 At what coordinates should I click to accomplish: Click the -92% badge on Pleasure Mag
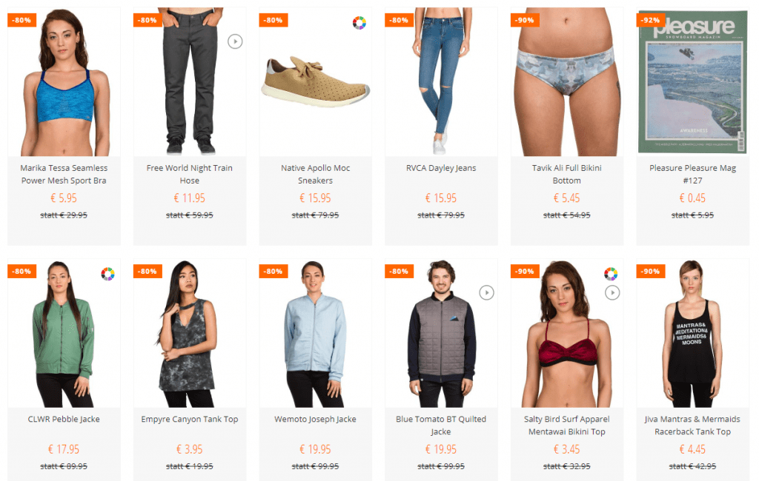651,20
